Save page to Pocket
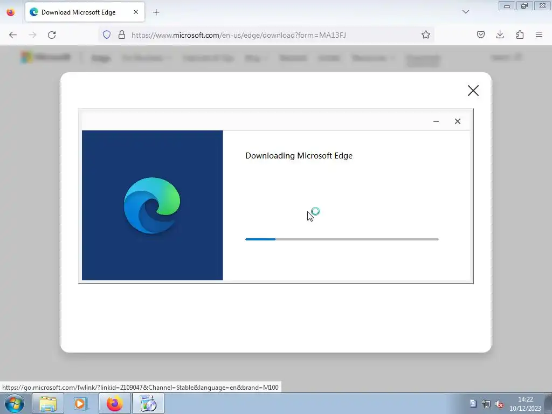The width and height of the screenshot is (552, 414). [x=480, y=35]
